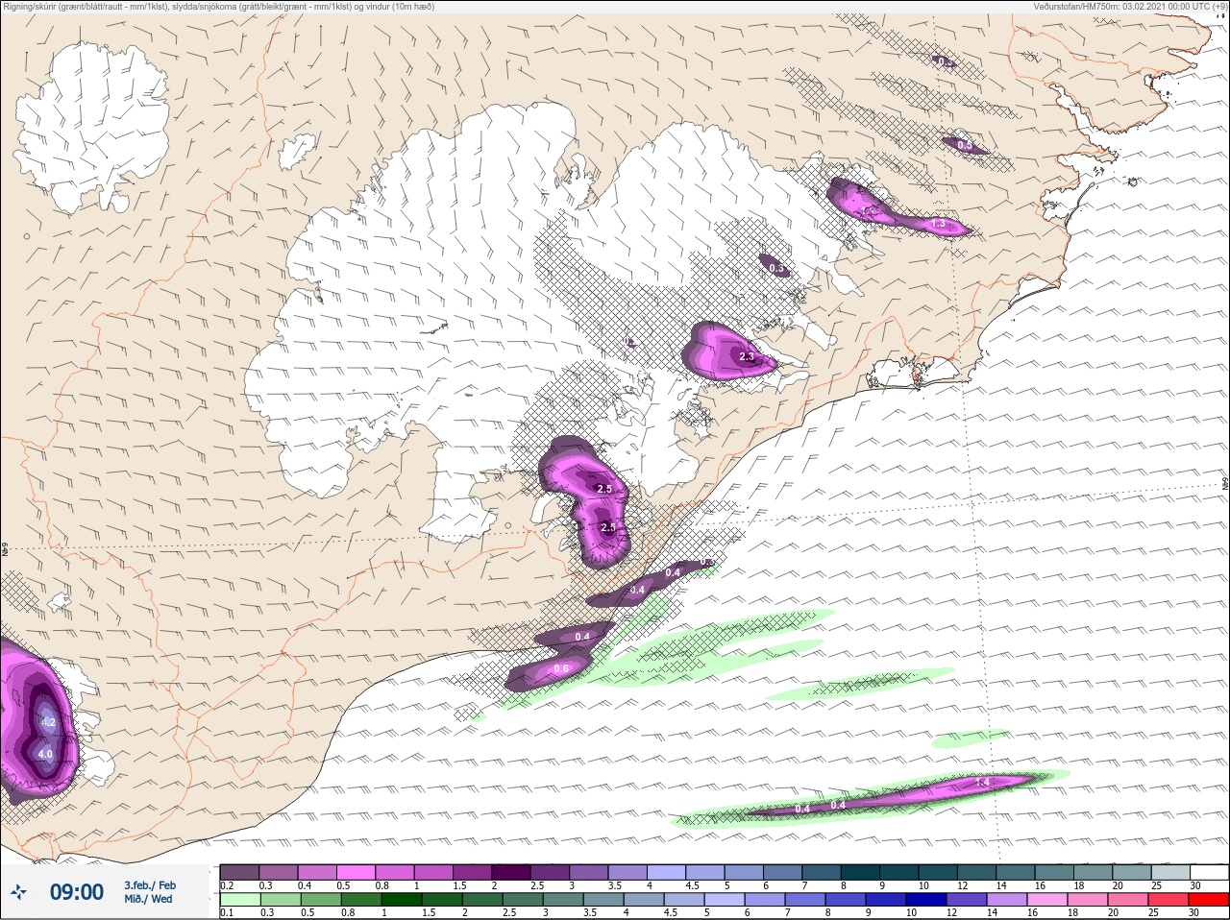Pick the top-row 2 deep purple swatch
1230x920 pixels.
click(x=512, y=872)
